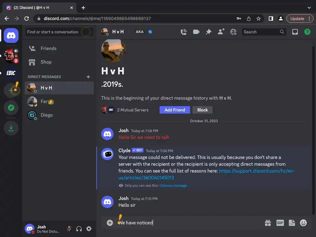
Task: Click attachment plus button in message box
Action: pos(110,223)
